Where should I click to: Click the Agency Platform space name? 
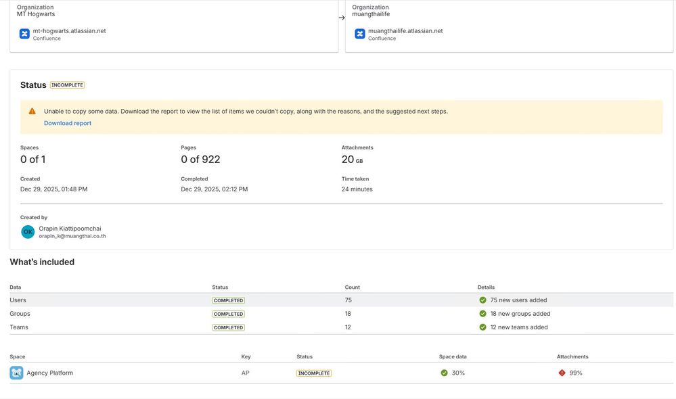(49, 373)
